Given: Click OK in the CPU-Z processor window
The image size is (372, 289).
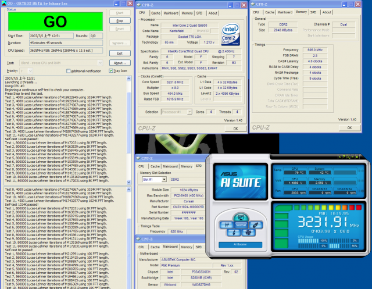Looking at the screenshot, I should click(235, 129).
